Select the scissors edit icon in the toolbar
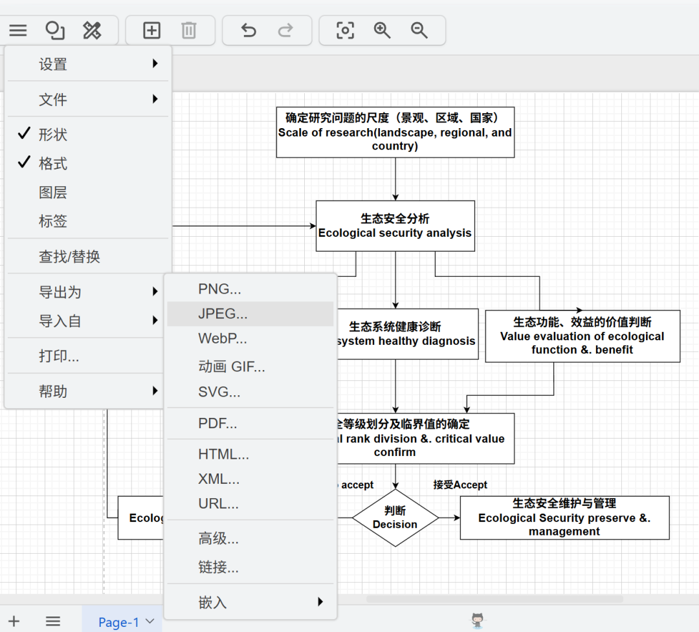Screen dimensions: 699x632 click(x=92, y=30)
